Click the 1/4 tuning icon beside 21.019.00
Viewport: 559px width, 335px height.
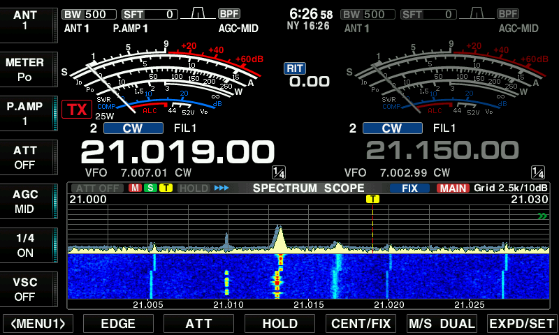(x=278, y=173)
